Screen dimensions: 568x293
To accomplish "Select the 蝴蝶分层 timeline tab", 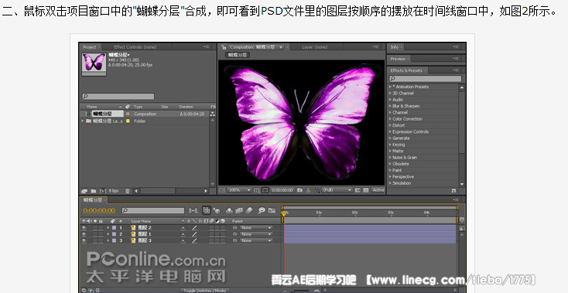I will (93, 199).
